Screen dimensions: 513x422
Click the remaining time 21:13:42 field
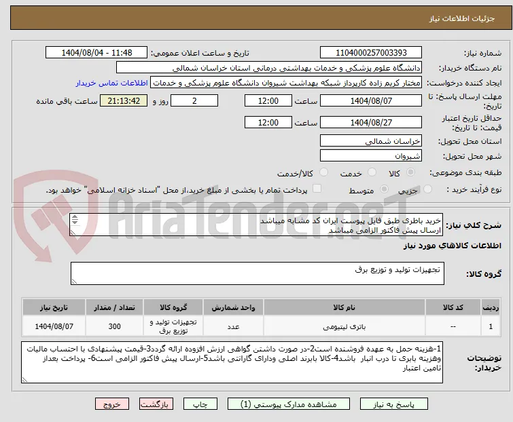pyautogui.click(x=124, y=100)
